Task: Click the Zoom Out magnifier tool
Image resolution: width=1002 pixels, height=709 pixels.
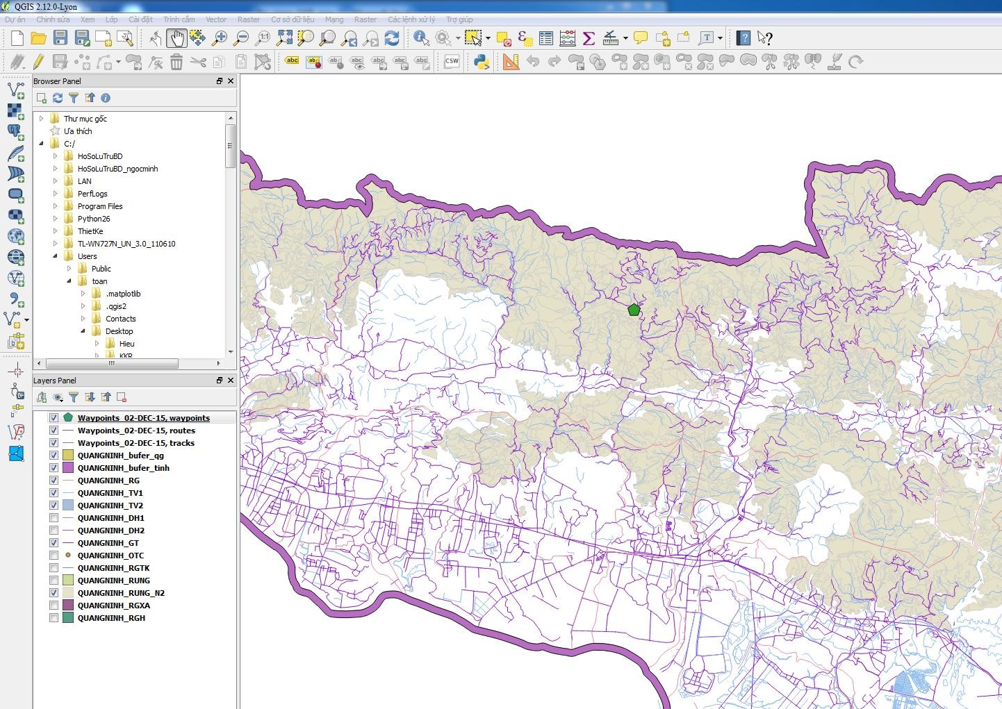Action: [241, 38]
